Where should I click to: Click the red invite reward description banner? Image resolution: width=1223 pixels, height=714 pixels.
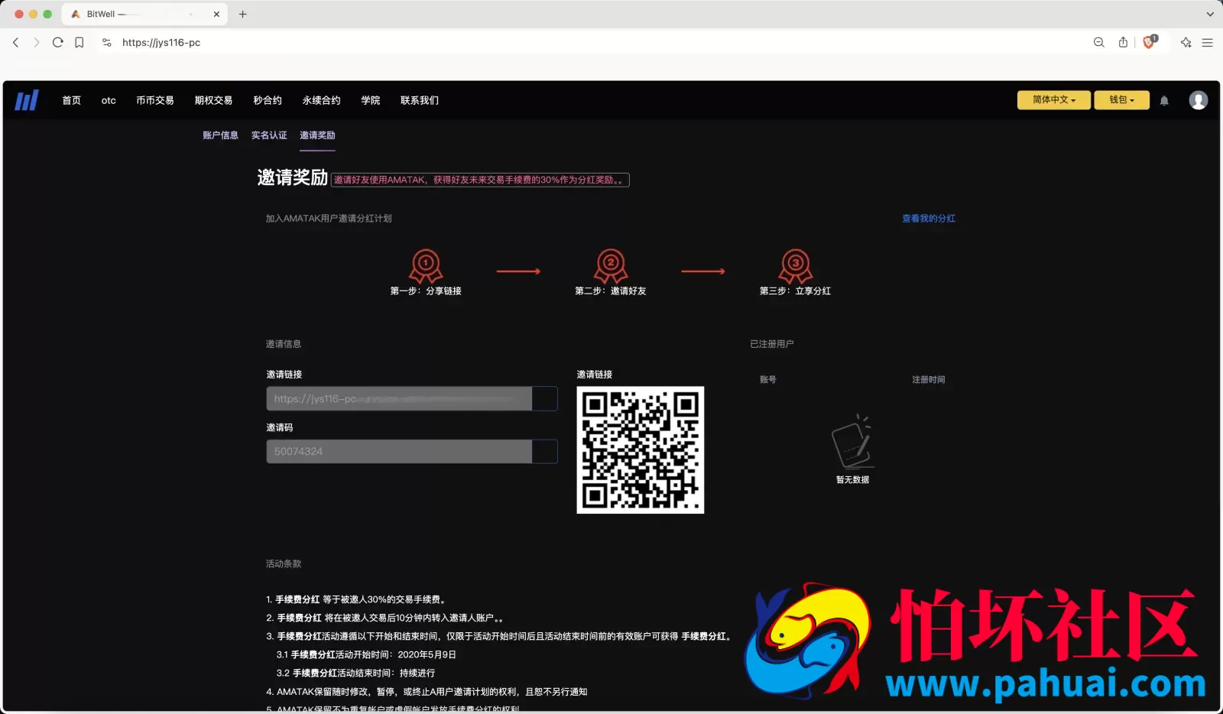point(480,180)
